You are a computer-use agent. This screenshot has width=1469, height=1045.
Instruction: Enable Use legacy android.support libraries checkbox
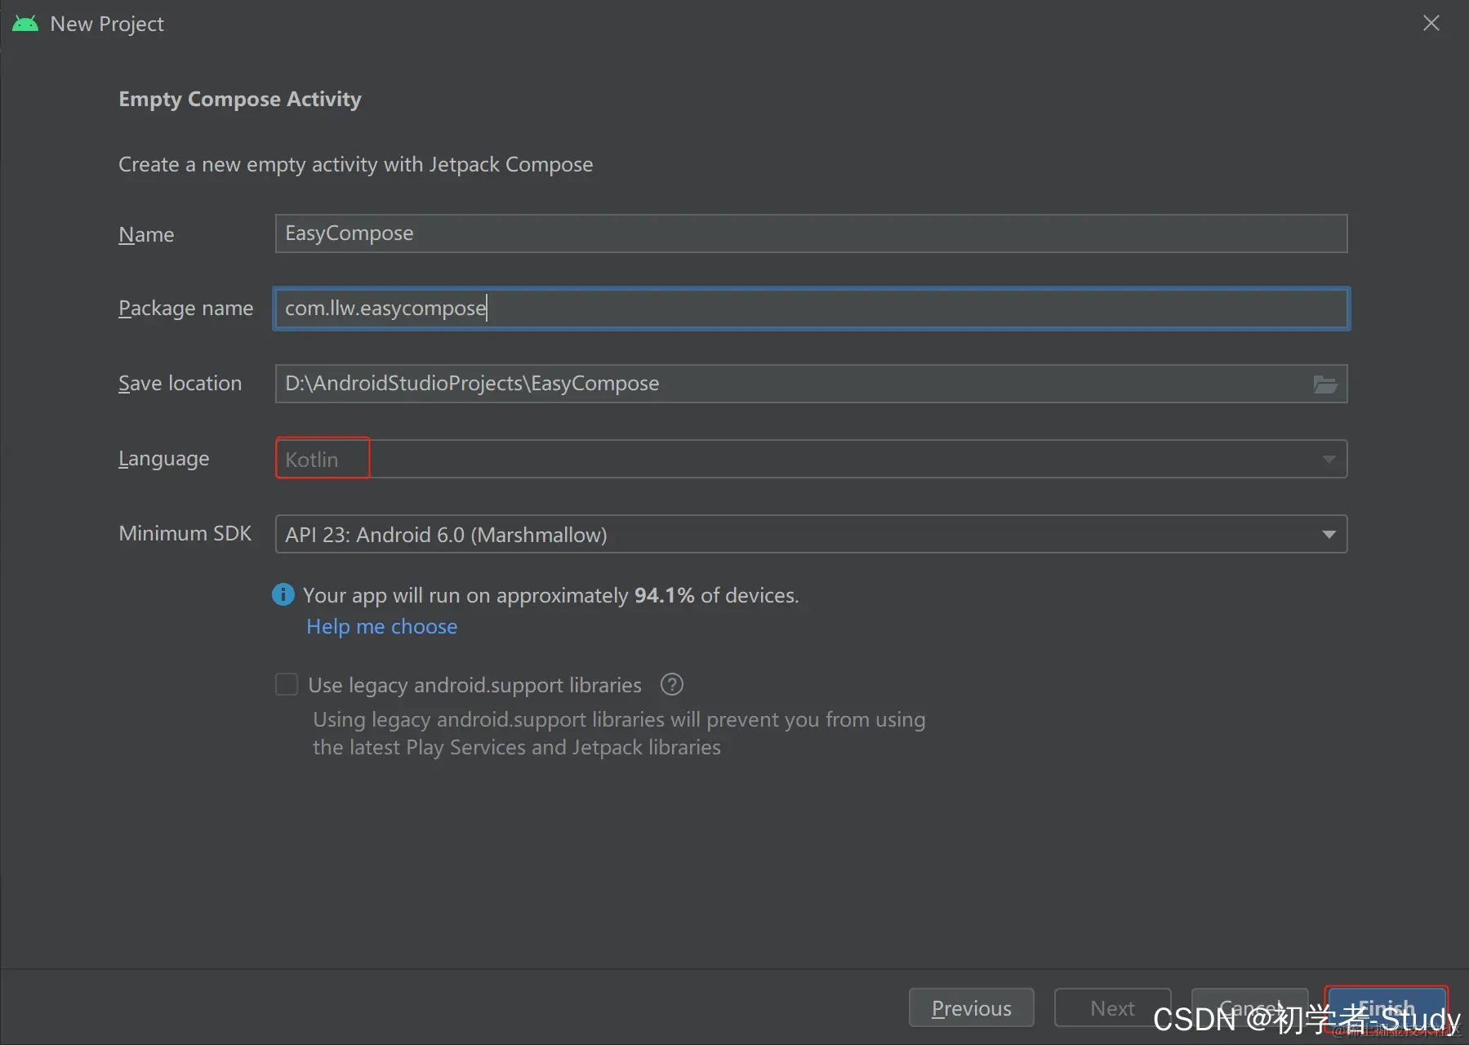[287, 684]
